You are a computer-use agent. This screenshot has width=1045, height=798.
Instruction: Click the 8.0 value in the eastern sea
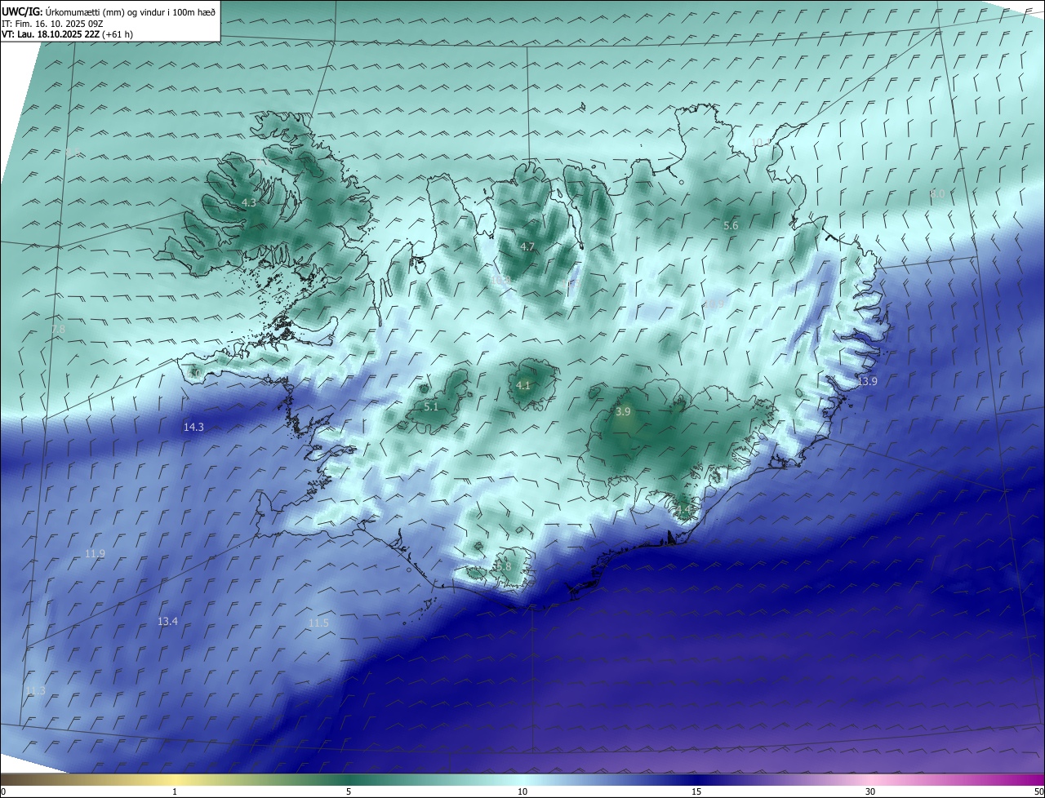[937, 194]
